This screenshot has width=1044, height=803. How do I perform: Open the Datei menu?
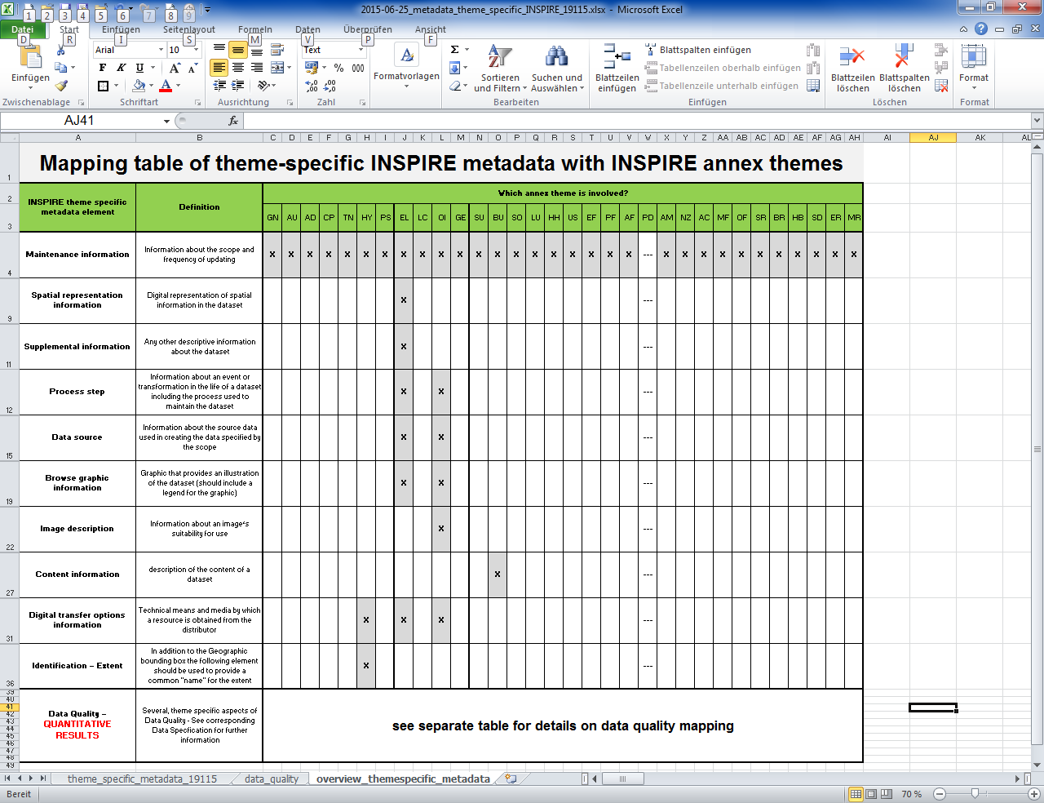pyautogui.click(x=23, y=29)
